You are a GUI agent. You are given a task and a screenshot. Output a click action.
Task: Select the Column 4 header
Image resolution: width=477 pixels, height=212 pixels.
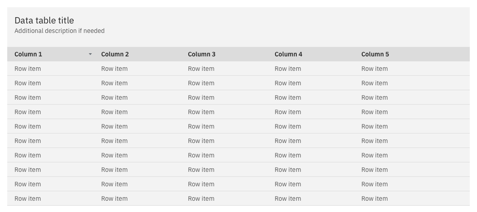click(x=288, y=54)
